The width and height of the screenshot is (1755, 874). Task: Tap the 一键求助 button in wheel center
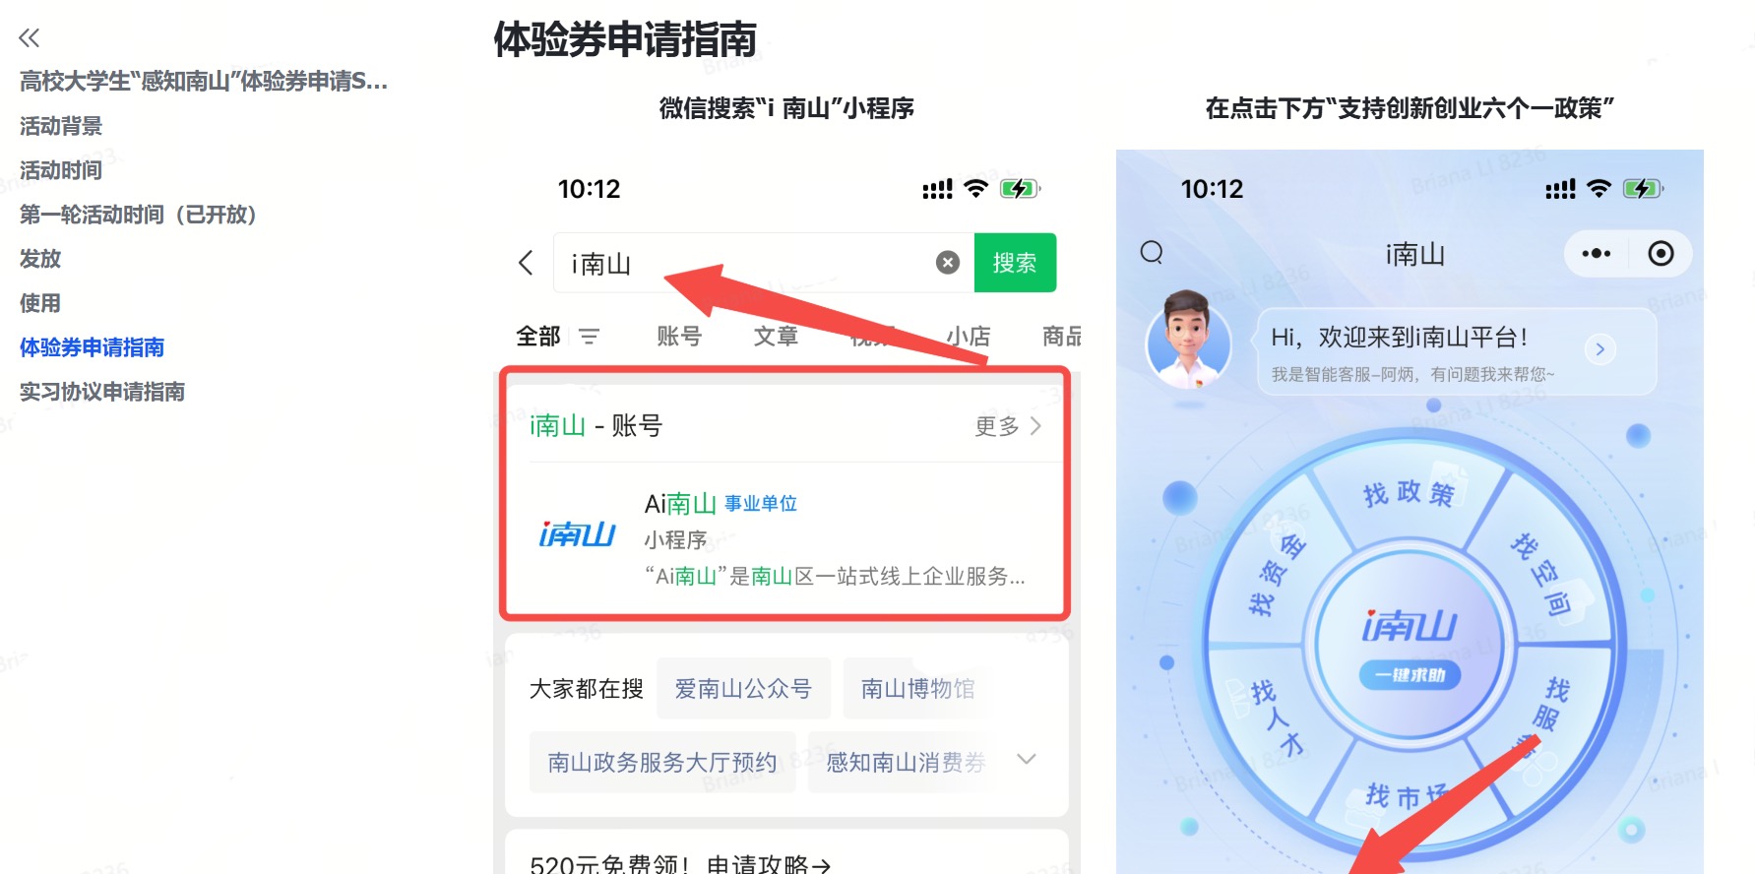pos(1410,675)
